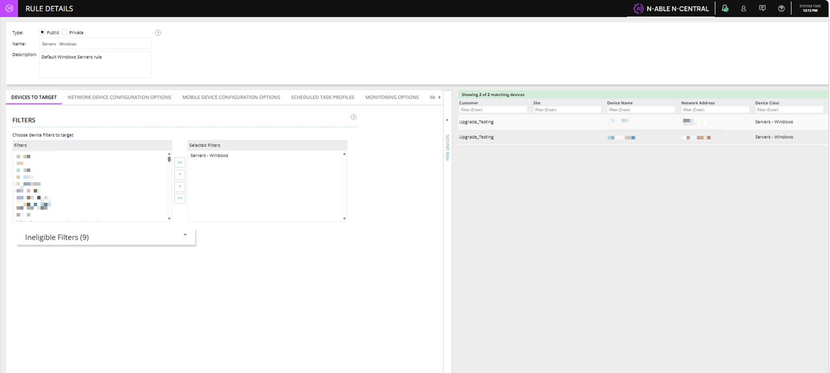Open notifications bell icon in header
Viewport: 830px width, 373px height.
(x=725, y=9)
